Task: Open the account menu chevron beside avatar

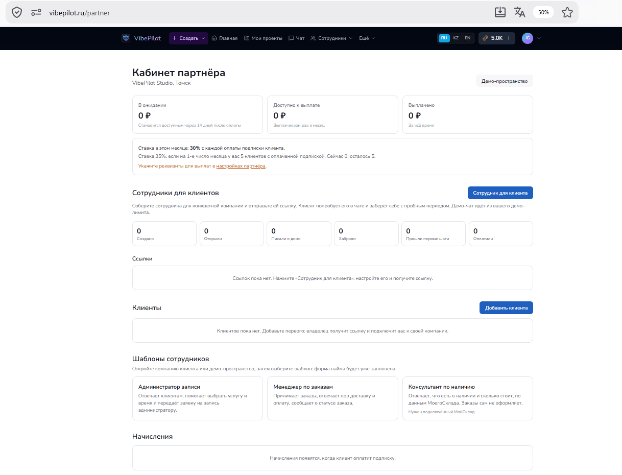Action: tap(539, 38)
